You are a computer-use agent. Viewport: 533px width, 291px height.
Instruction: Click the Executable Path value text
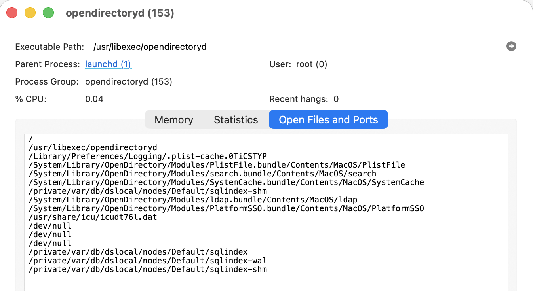(x=150, y=47)
